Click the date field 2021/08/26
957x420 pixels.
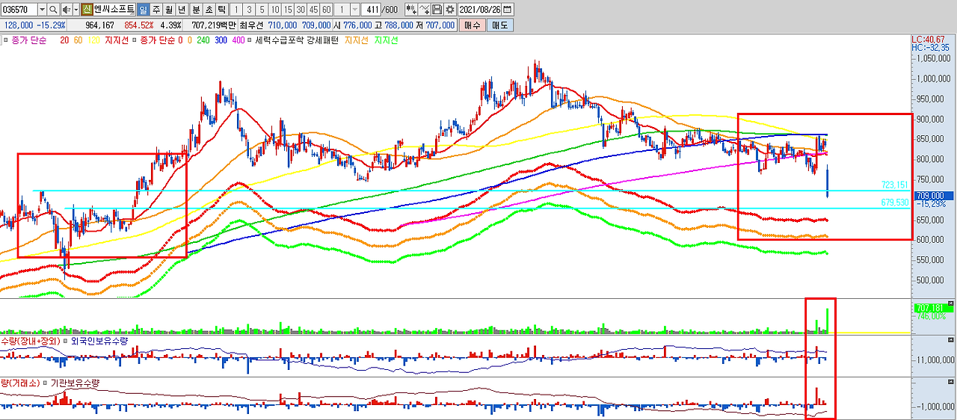(x=480, y=10)
